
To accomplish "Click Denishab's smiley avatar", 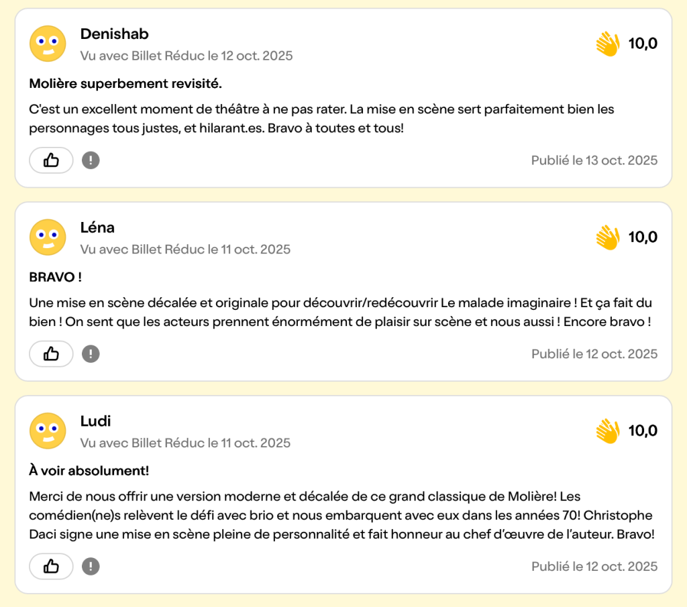I will click(x=48, y=44).
